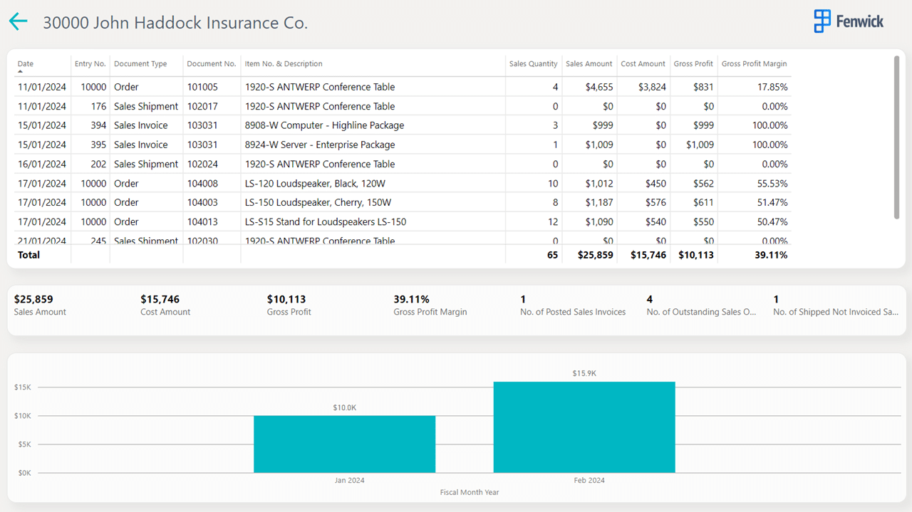Viewport: 912px width, 512px height.
Task: Sort table by Date column header
Action: [26, 64]
